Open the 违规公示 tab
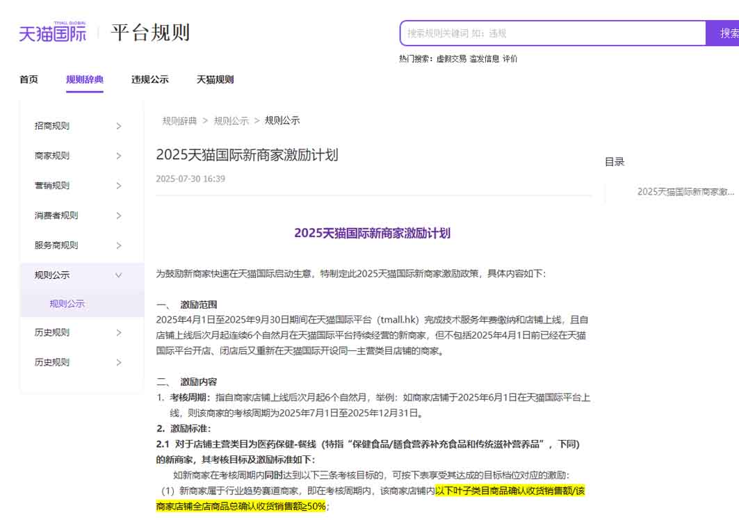This screenshot has height=520, width=739. (x=150, y=80)
